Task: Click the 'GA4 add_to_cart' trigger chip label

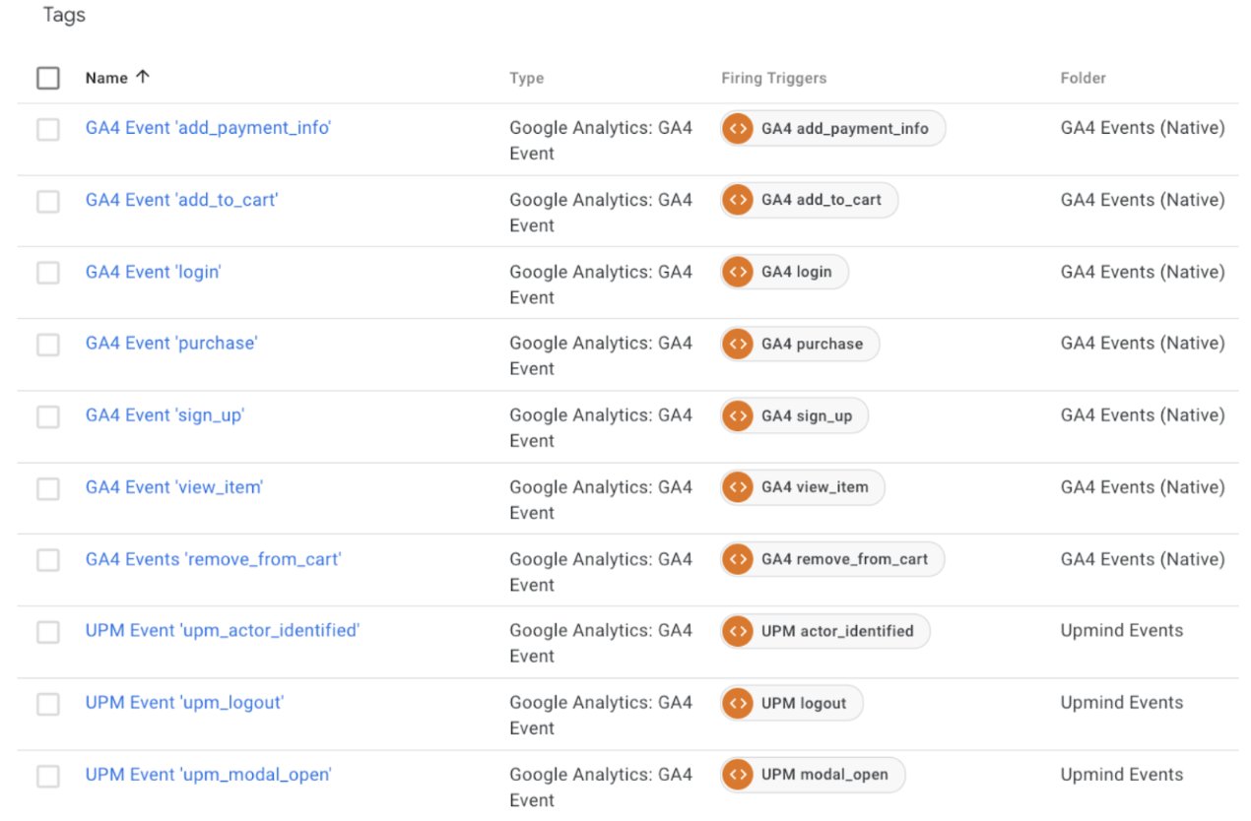Action: [821, 200]
